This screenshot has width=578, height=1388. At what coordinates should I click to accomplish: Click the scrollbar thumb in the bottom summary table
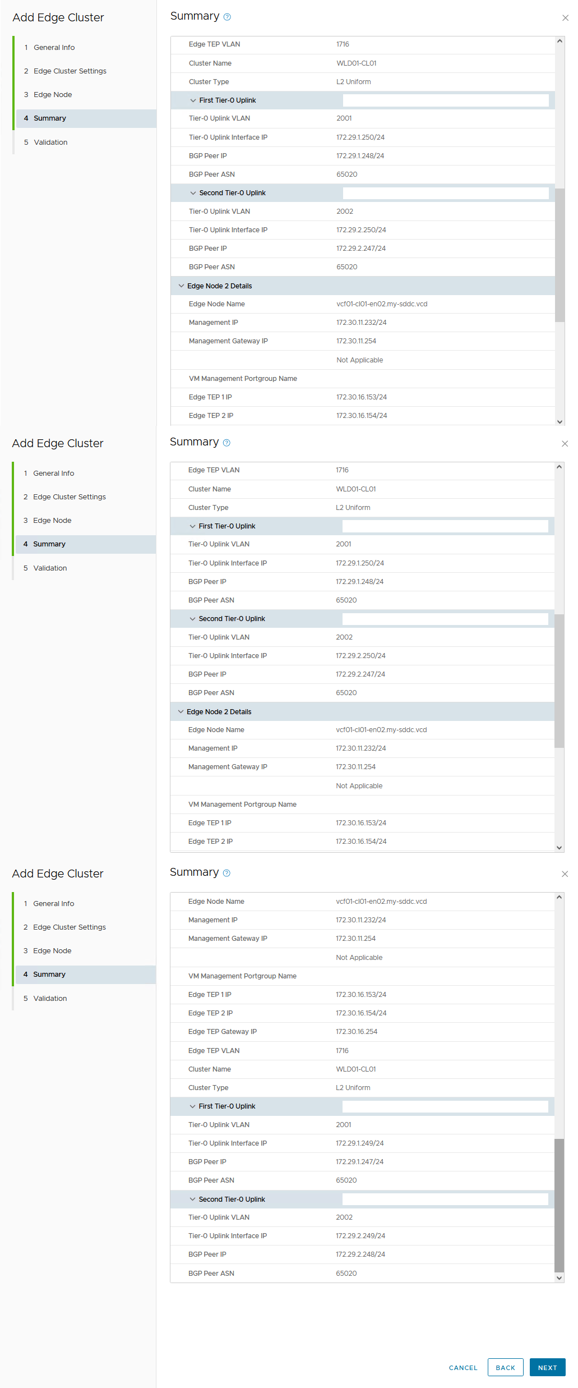coord(559,1205)
